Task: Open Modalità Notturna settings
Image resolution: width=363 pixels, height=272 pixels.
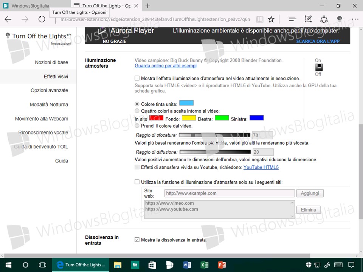Action: click(x=49, y=105)
